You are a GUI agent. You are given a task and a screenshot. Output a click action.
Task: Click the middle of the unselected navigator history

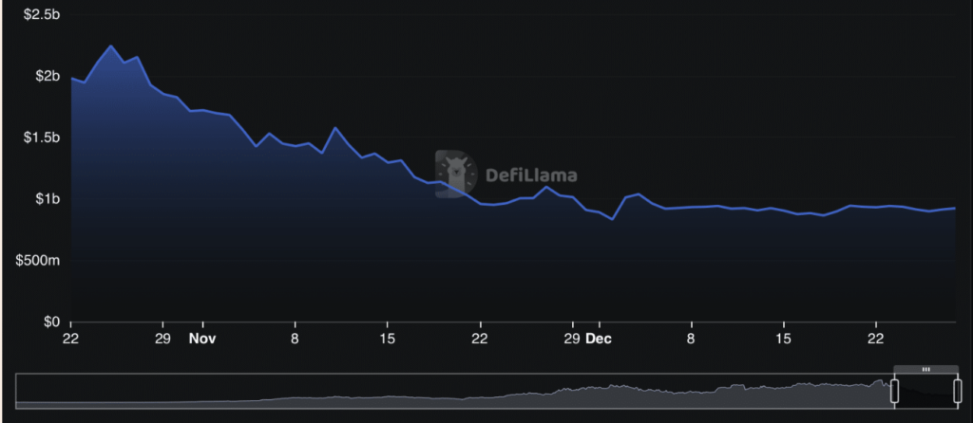coord(454,392)
